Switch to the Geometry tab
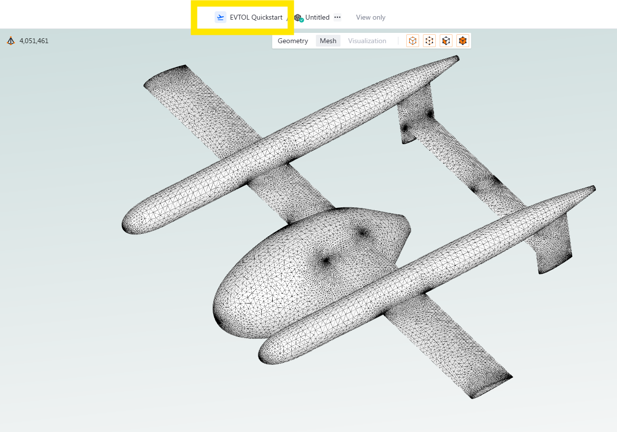Image resolution: width=617 pixels, height=432 pixels. pos(293,41)
